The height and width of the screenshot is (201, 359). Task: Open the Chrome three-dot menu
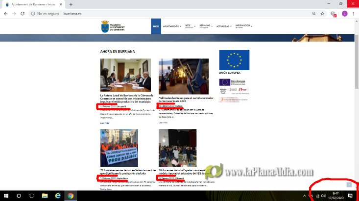[354, 14]
